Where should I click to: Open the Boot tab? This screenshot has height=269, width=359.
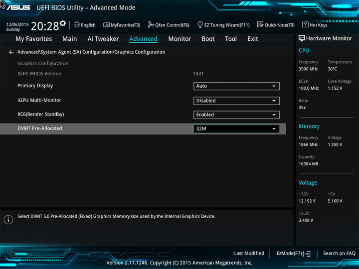point(208,39)
